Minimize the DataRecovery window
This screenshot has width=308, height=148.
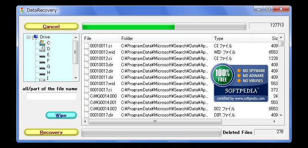[259, 9]
